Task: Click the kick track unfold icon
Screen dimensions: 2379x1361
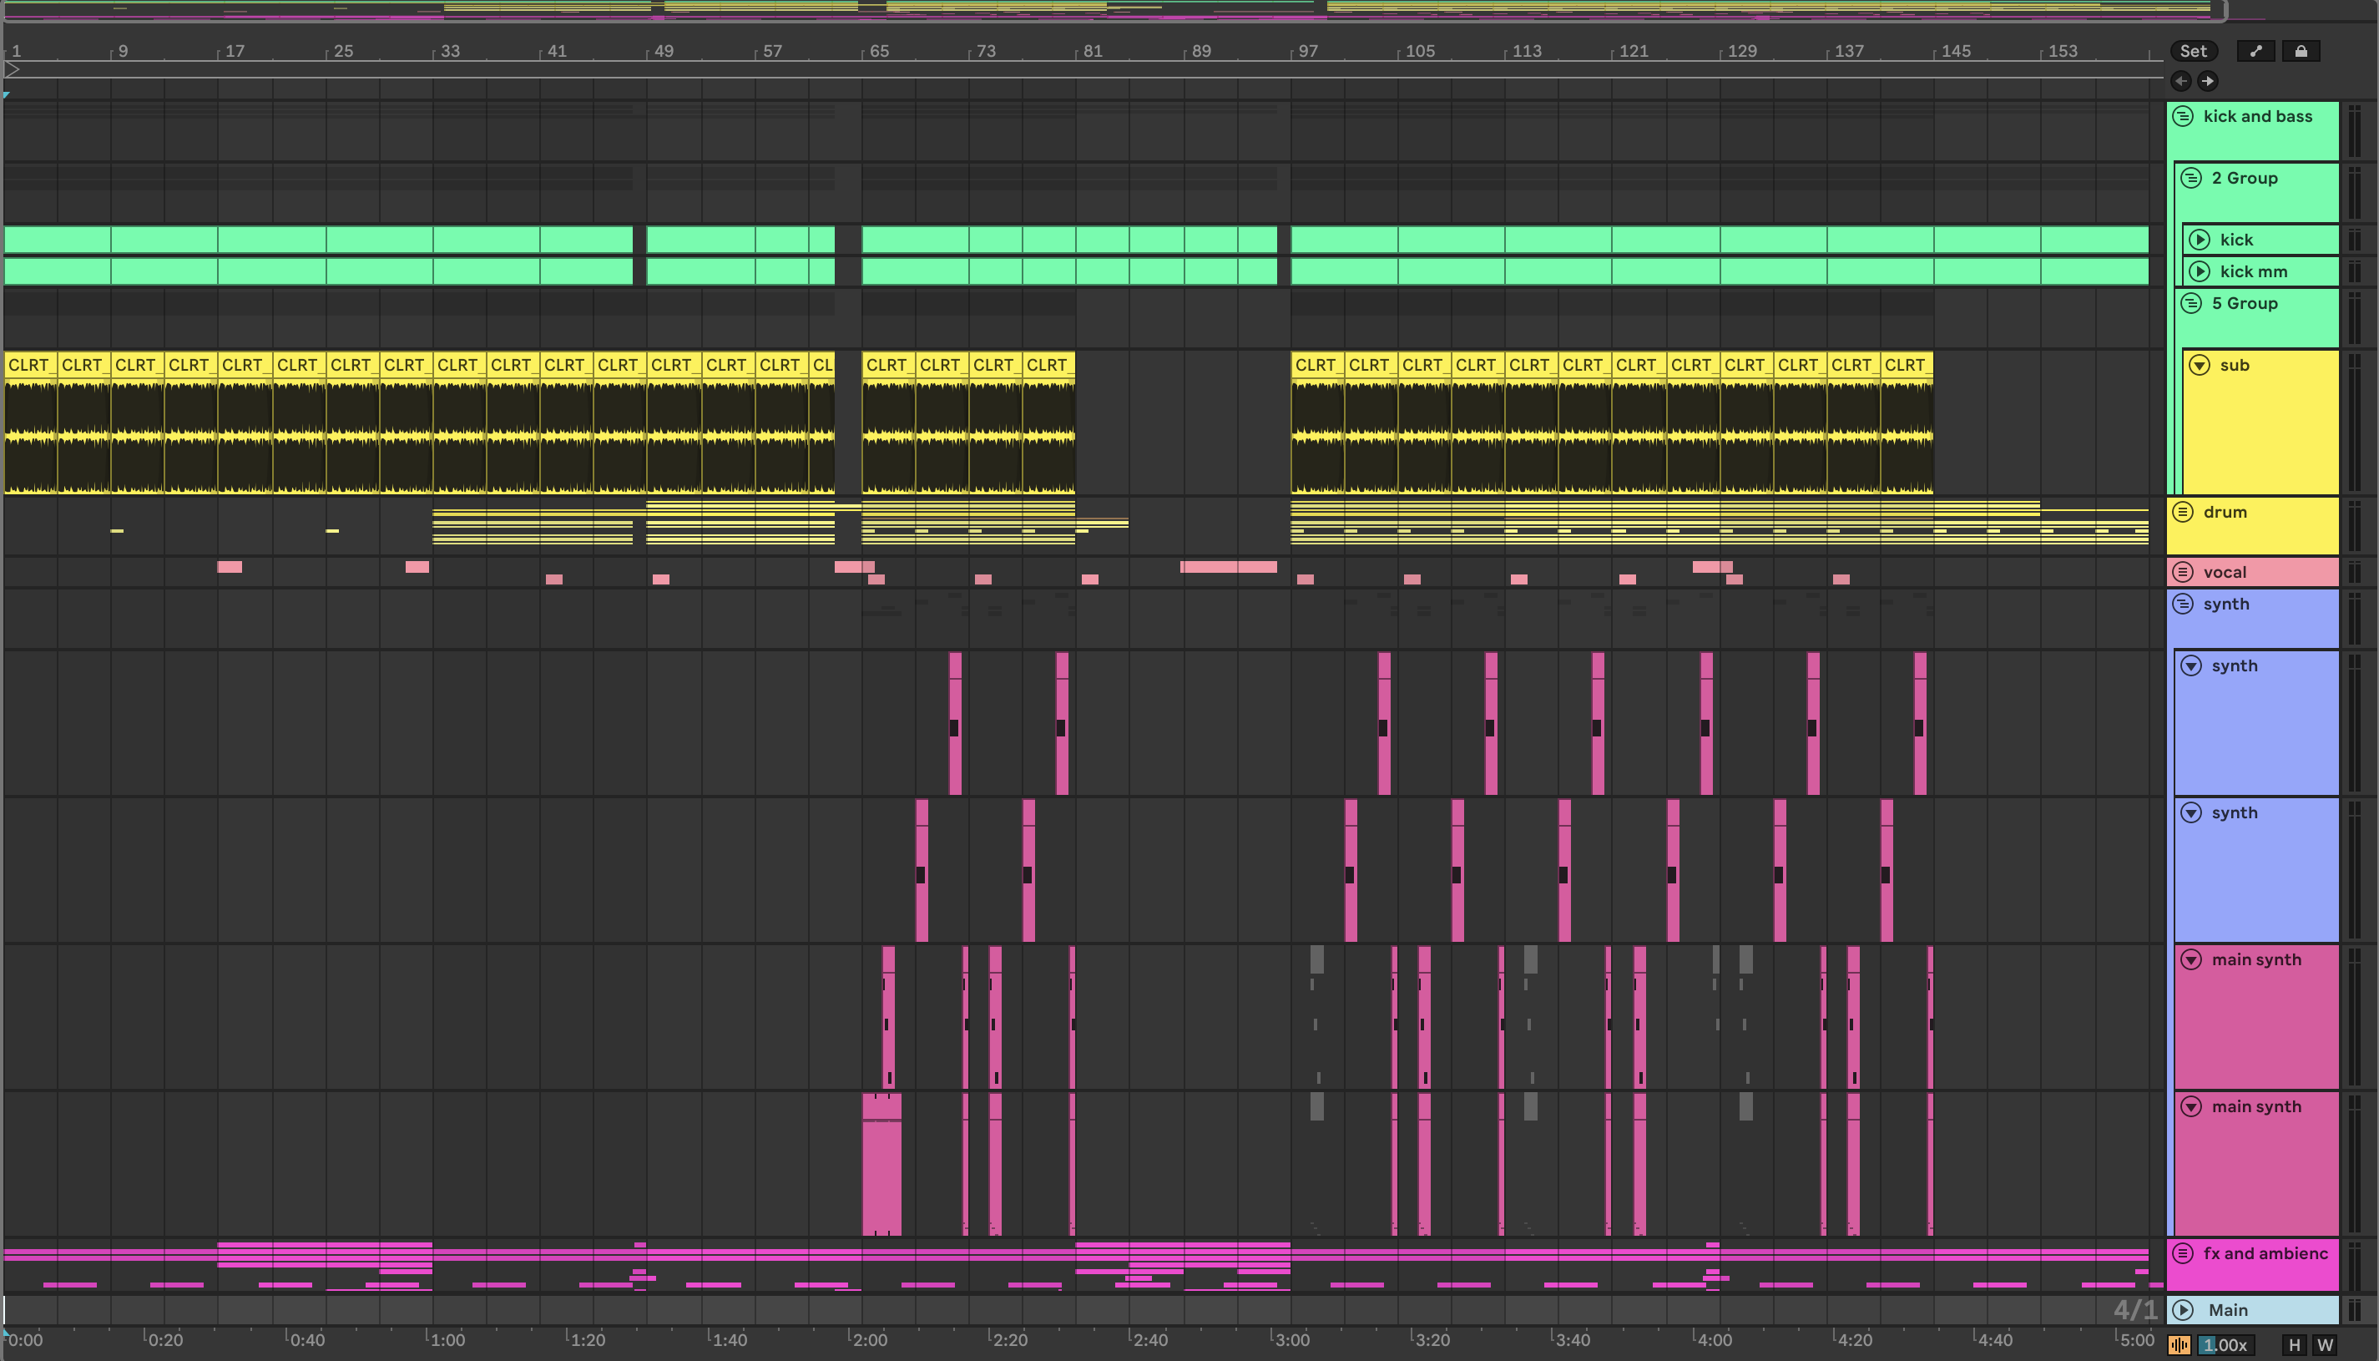Action: (2200, 240)
